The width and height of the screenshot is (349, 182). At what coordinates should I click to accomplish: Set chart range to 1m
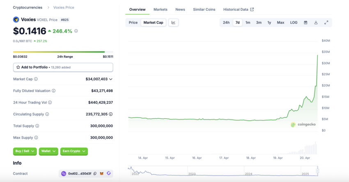(248, 23)
